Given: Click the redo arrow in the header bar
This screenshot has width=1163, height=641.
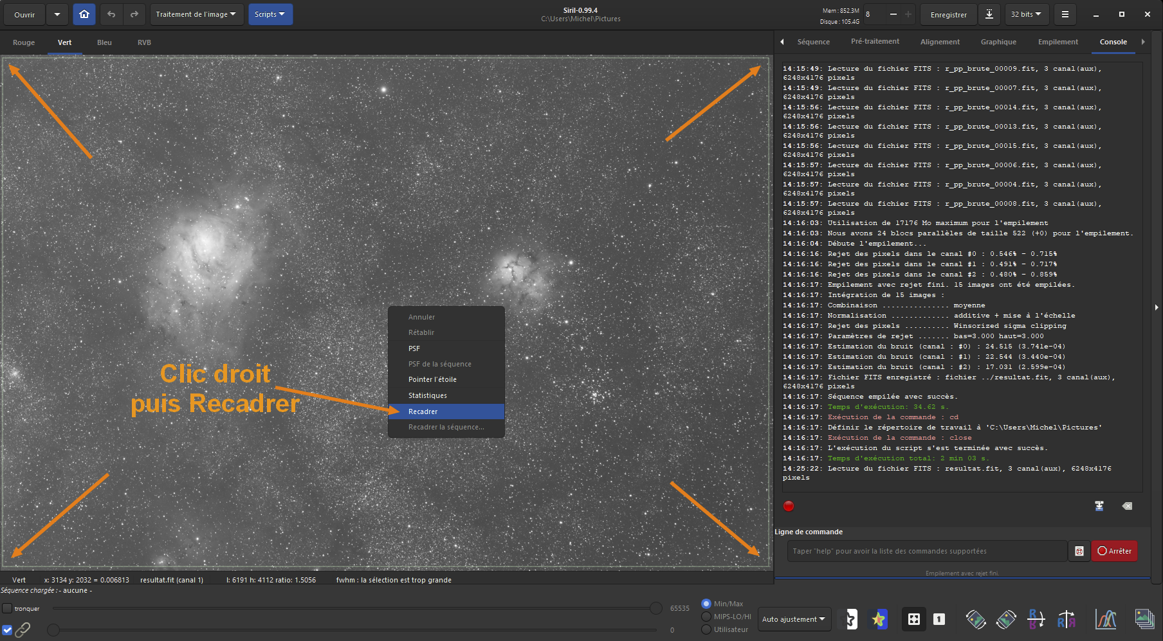Looking at the screenshot, I should 134,14.
